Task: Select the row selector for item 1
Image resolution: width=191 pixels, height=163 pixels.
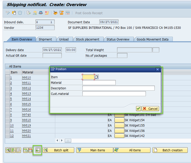Action: (x=8, y=77)
